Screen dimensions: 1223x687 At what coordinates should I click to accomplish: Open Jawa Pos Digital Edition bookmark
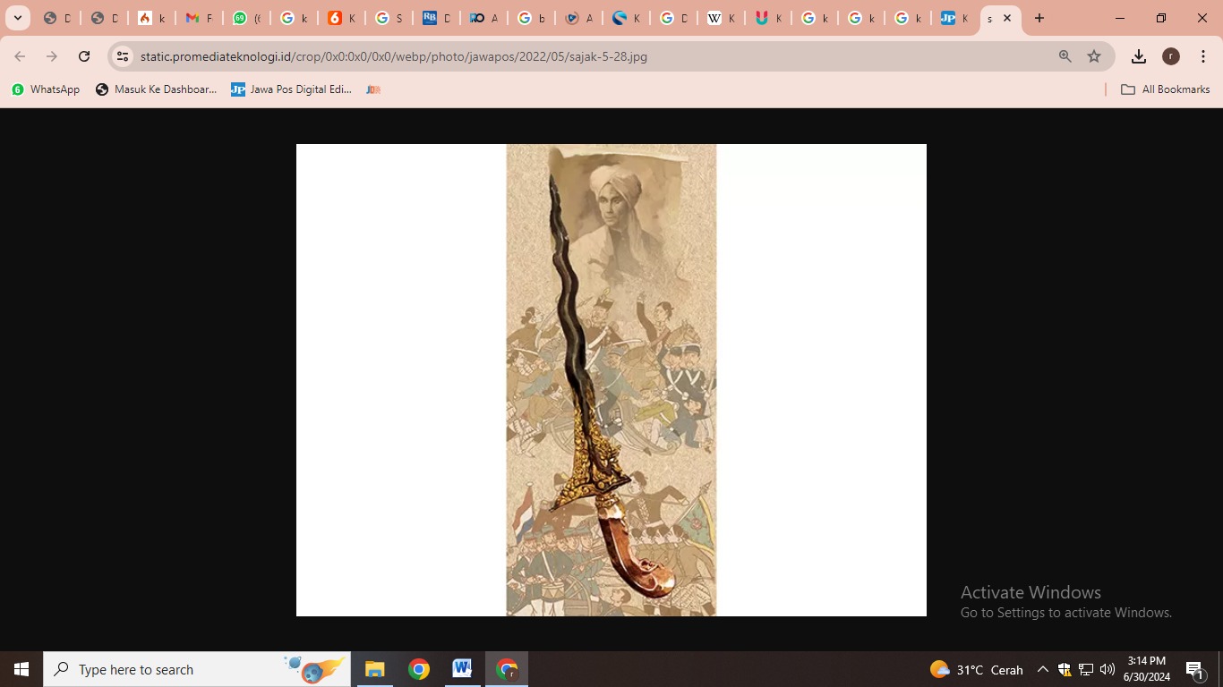click(x=291, y=89)
